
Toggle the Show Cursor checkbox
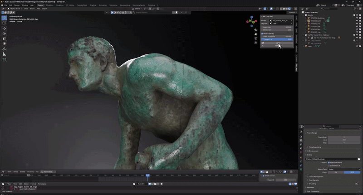[x=264, y=176]
